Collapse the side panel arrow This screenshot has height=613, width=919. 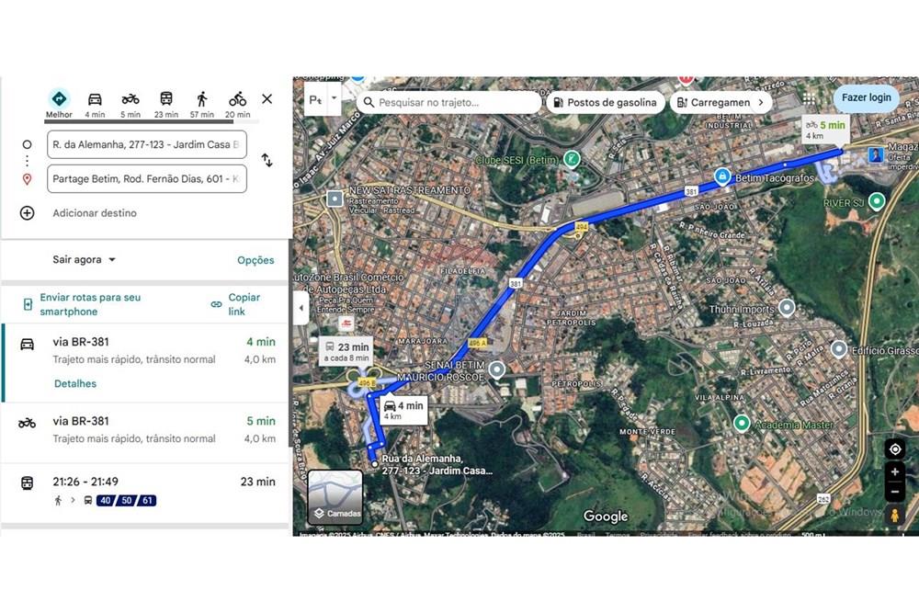point(301,309)
